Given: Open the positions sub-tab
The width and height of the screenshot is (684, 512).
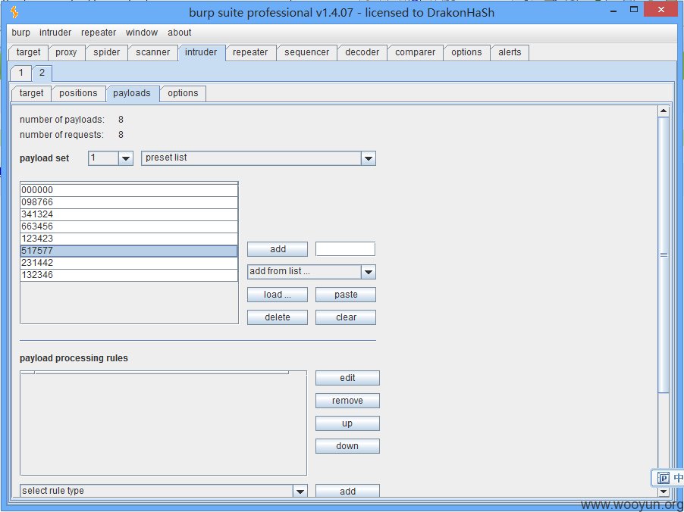Looking at the screenshot, I should (x=78, y=93).
